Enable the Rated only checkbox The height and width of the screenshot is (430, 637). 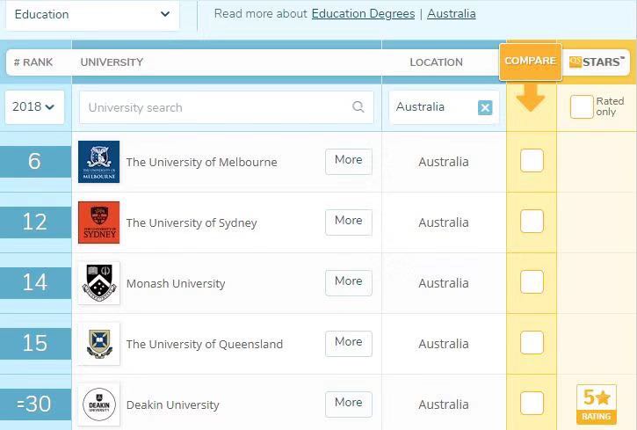(x=581, y=106)
